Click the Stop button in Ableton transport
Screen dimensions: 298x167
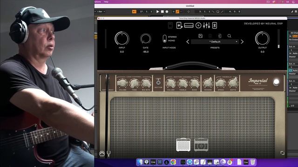[x=163, y=12]
